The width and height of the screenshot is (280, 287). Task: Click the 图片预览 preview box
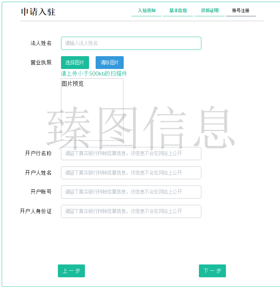[92, 110]
